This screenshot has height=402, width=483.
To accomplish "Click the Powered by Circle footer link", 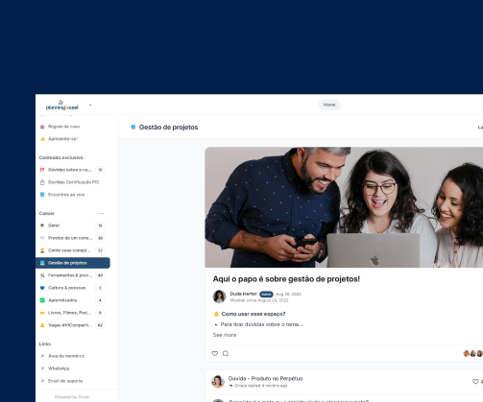I will [72, 397].
